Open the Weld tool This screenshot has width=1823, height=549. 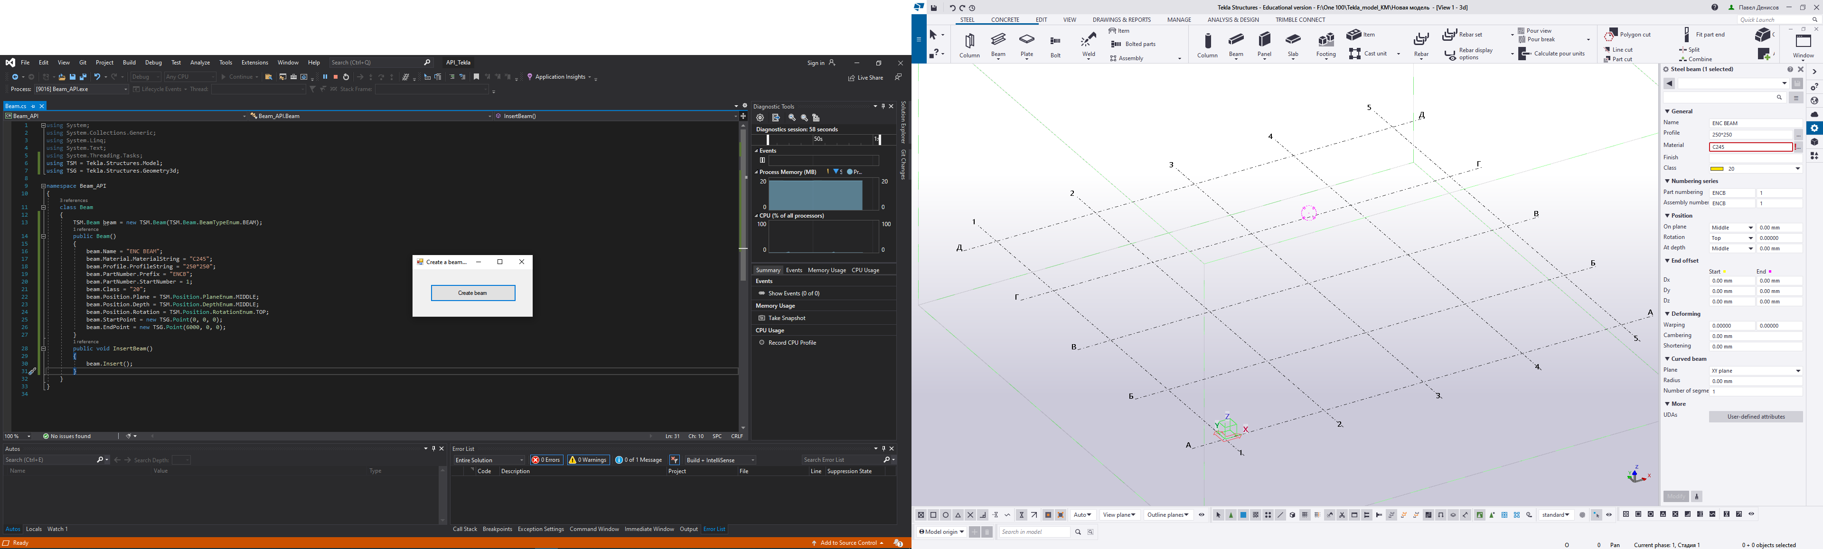click(x=1088, y=45)
